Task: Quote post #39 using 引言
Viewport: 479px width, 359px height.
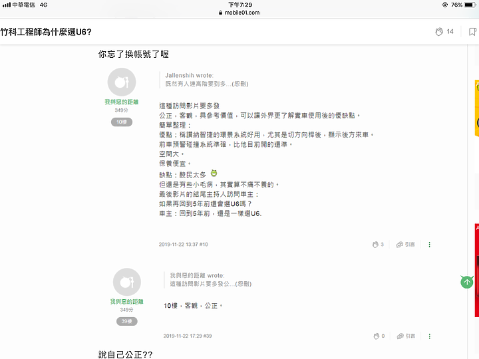Action: pos(406,336)
